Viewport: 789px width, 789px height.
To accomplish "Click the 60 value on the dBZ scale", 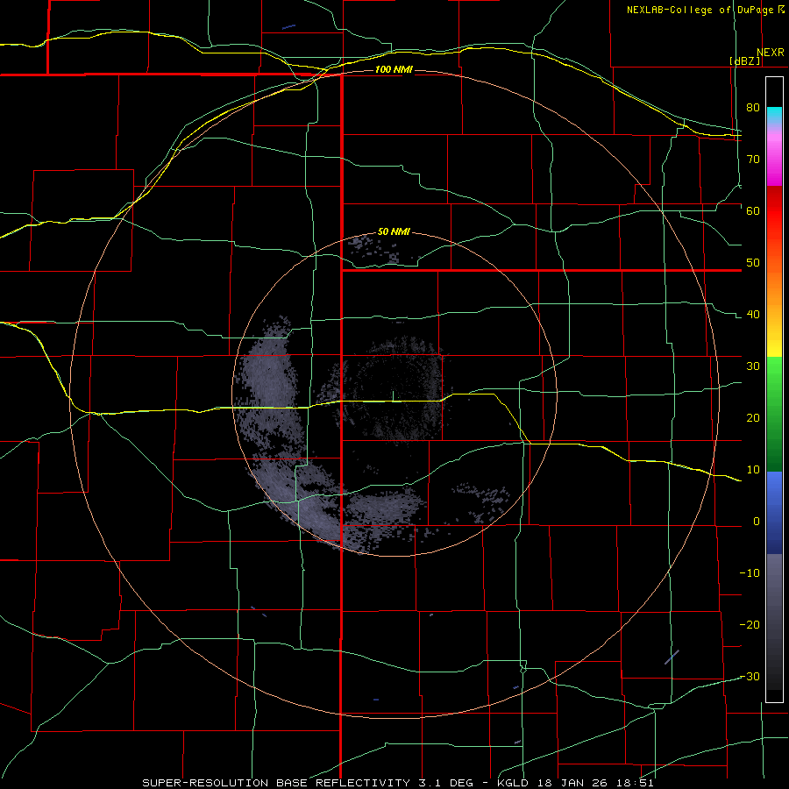I will click(x=753, y=210).
